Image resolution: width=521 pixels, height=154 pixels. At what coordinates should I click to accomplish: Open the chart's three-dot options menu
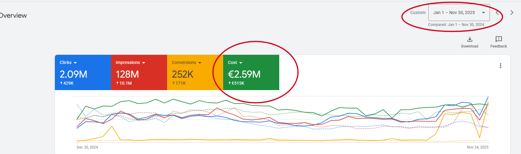coord(501,66)
